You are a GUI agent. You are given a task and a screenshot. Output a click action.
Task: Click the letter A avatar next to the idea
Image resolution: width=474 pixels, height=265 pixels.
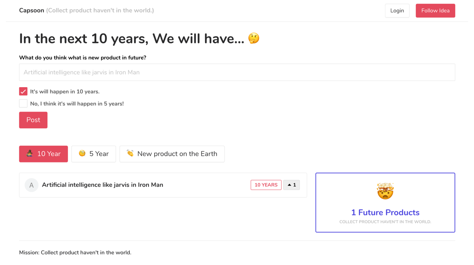(x=31, y=185)
